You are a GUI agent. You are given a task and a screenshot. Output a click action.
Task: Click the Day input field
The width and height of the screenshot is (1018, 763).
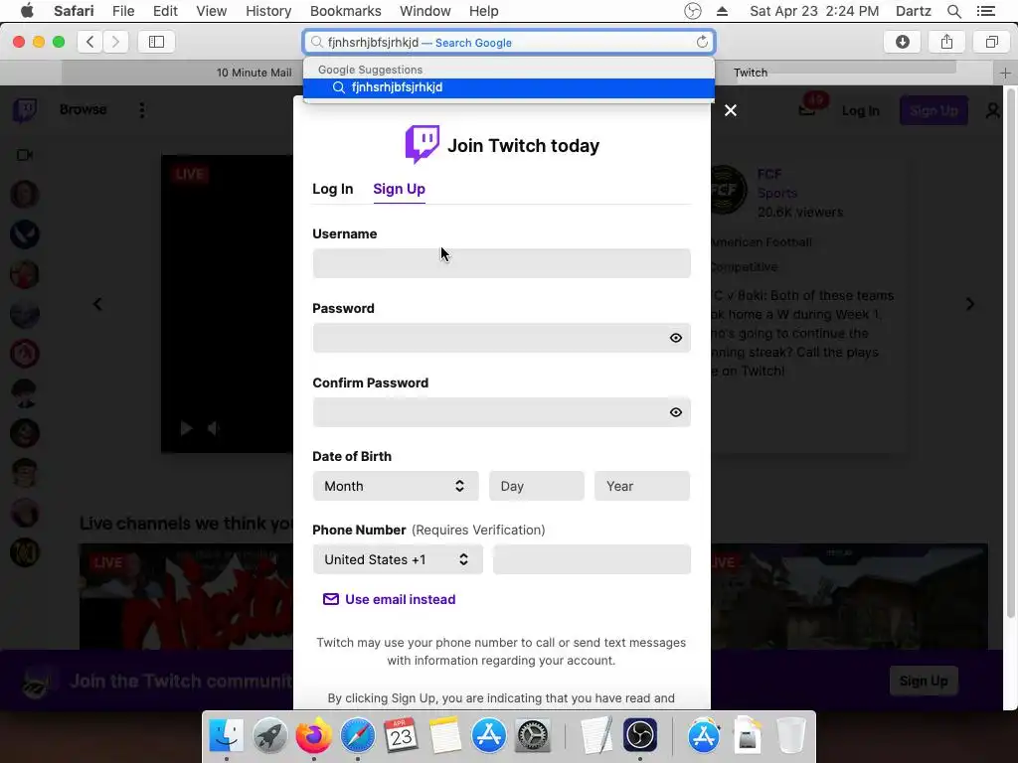point(536,486)
